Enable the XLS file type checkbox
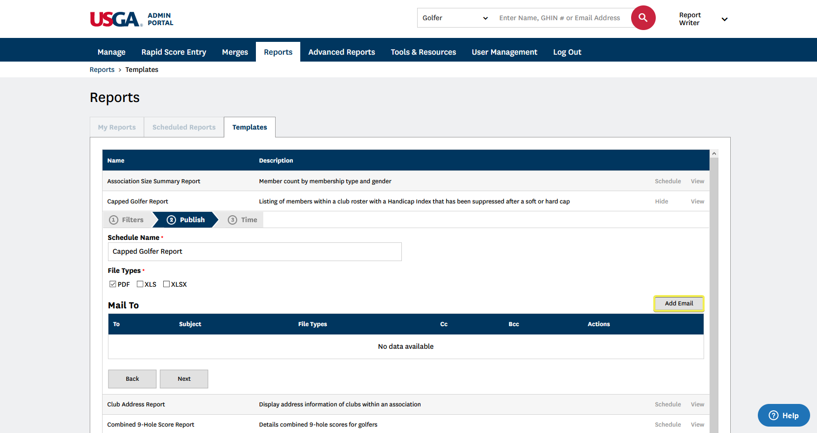The width and height of the screenshot is (817, 433). click(140, 284)
